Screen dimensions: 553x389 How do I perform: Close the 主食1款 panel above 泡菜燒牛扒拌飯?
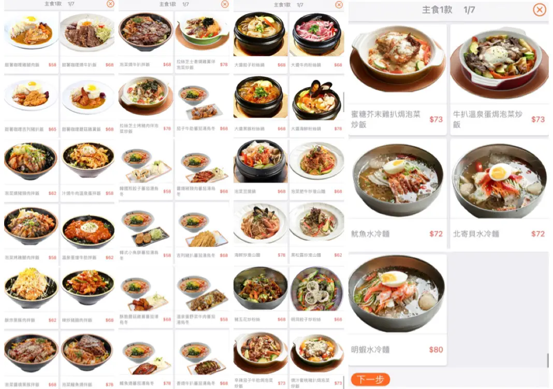point(225,4)
